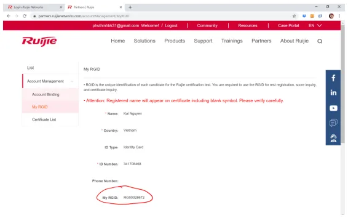Open the Resources link

coord(248,26)
